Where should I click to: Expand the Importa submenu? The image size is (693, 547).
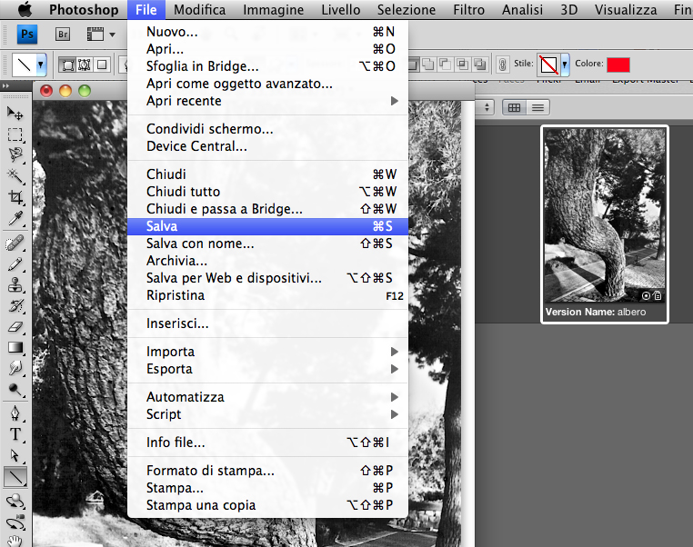pyautogui.click(x=267, y=352)
